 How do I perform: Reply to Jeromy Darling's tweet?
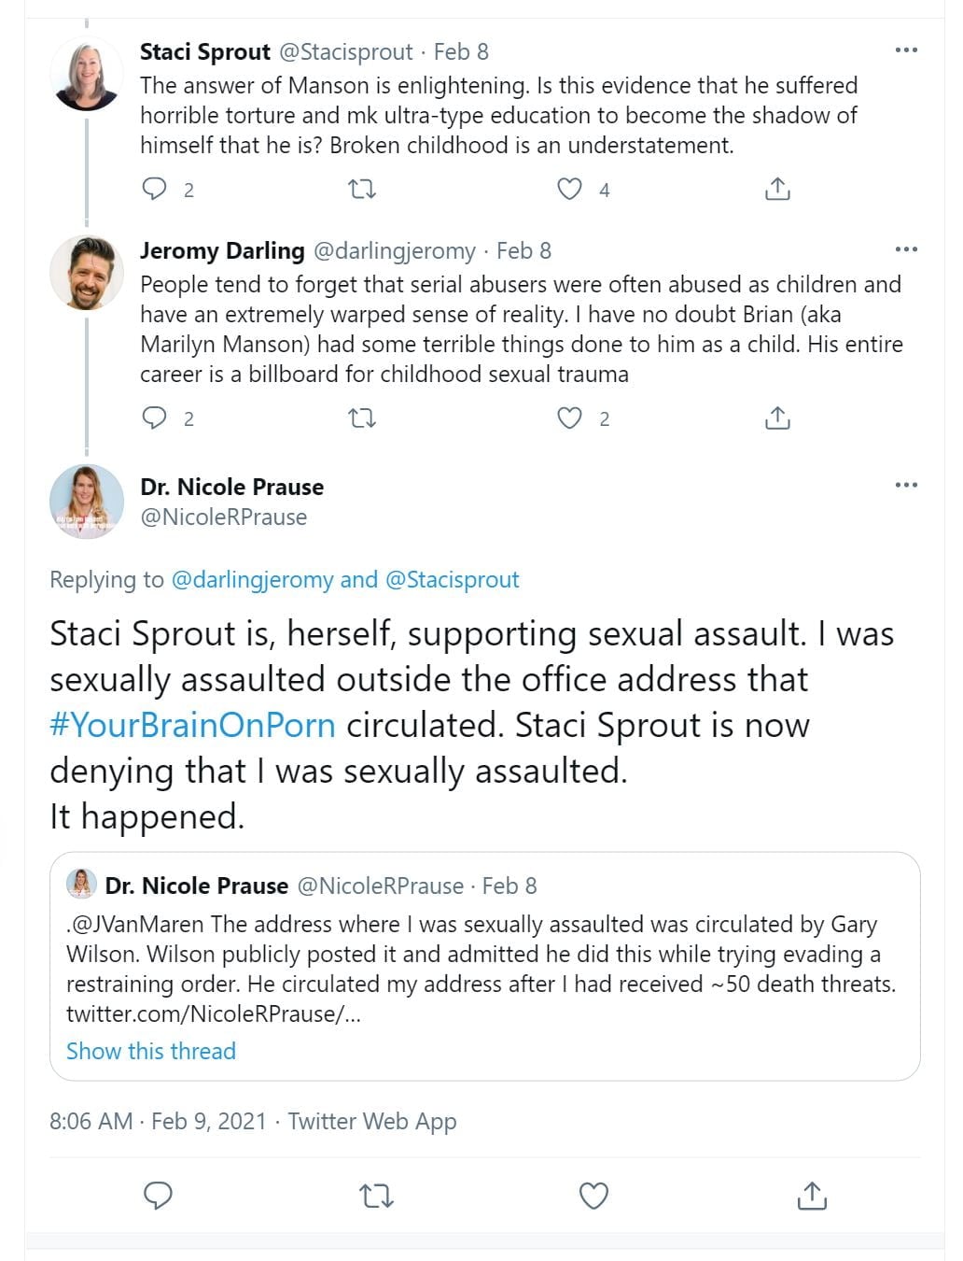(154, 418)
